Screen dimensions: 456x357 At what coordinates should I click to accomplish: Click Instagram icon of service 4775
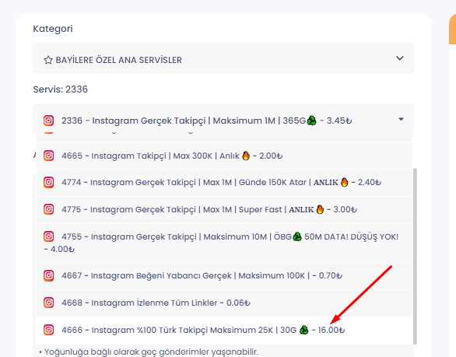(x=48, y=209)
